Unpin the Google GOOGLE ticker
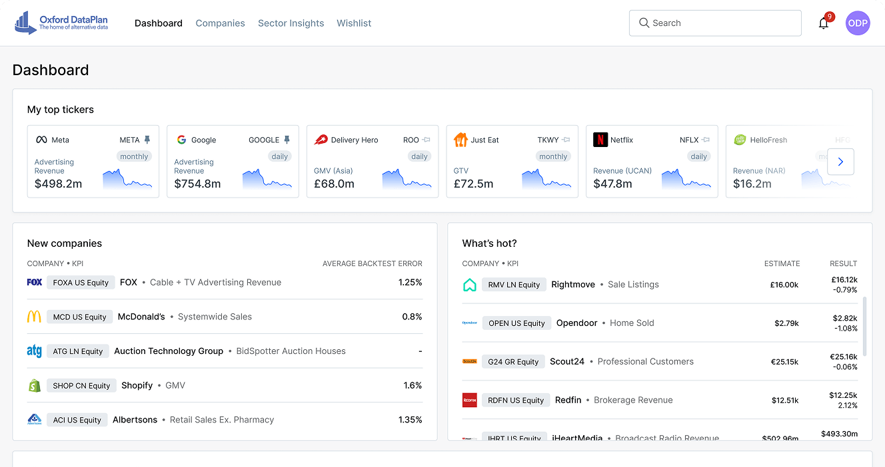The image size is (885, 467). (288, 140)
